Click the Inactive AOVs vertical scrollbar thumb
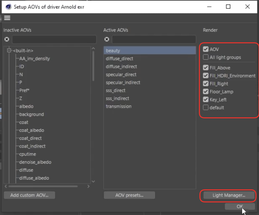 (93, 66)
